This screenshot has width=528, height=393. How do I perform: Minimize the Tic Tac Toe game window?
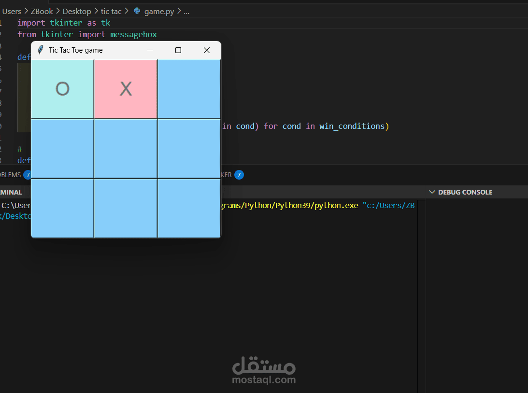150,50
